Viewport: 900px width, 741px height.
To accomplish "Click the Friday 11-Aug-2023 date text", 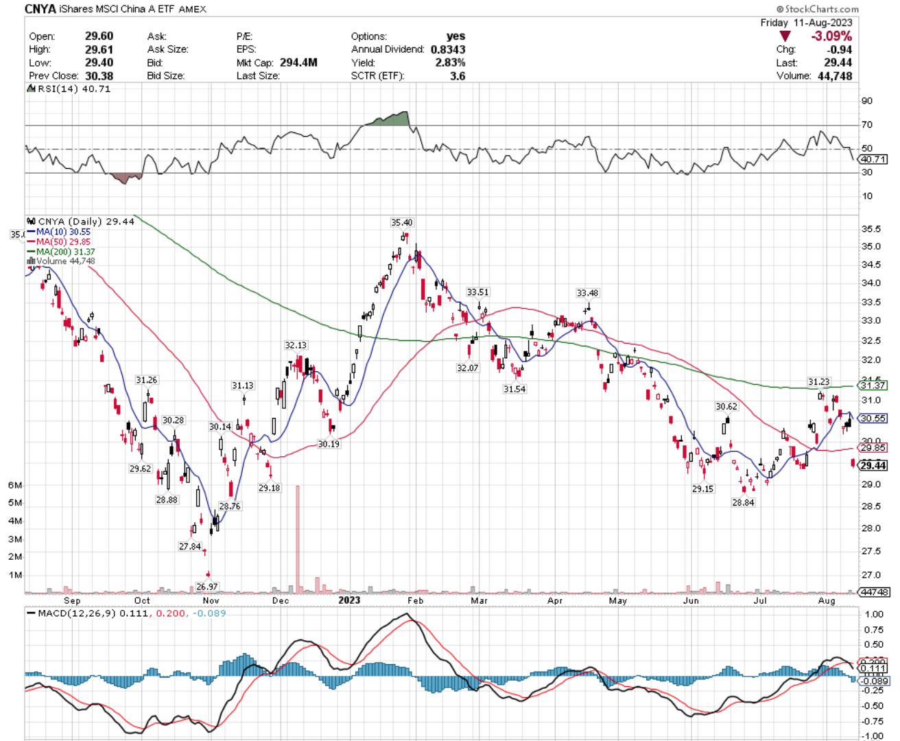I will coord(806,23).
